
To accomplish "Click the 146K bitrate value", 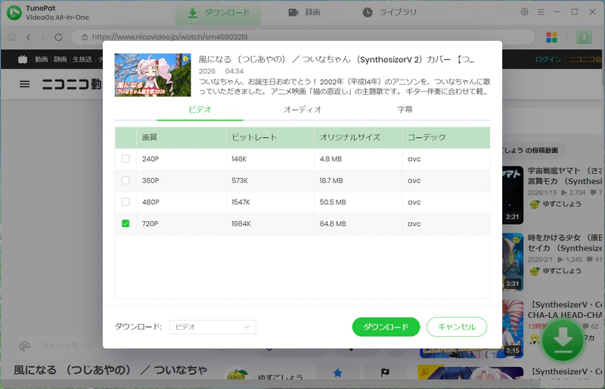I will point(239,159).
